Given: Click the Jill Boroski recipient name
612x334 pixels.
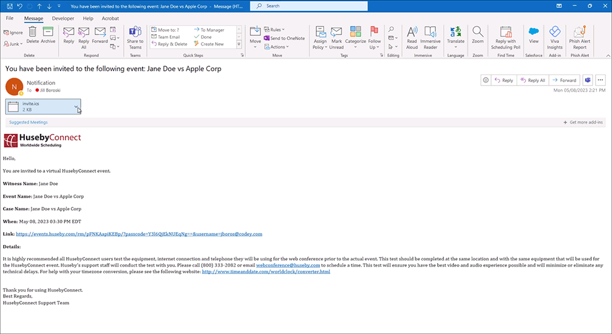Looking at the screenshot, I should 50,90.
